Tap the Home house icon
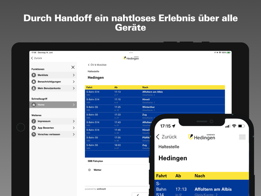Screen dimensions: 261x196 (34, 105)
